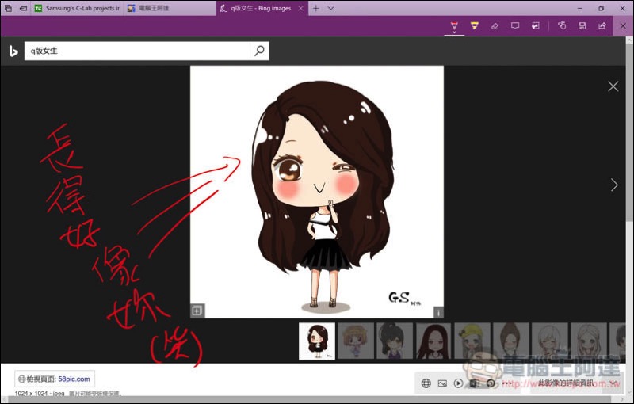Viewport: 634px width, 404px height.
Task: Select the first dark-haired girl thumbnail
Action: coord(316,341)
